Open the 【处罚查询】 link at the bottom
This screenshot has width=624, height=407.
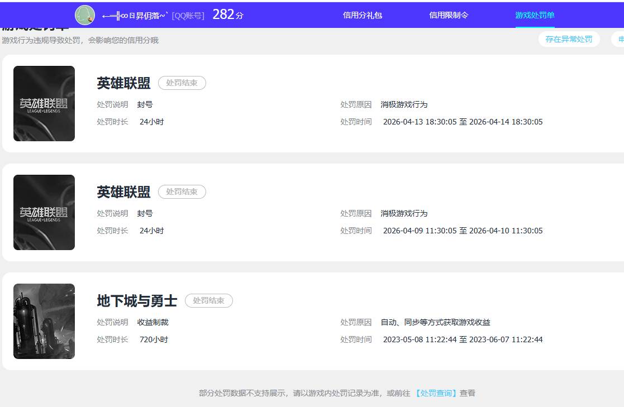click(436, 393)
